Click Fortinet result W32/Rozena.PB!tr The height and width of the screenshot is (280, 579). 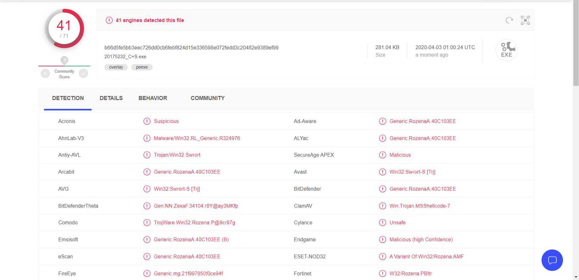pyautogui.click(x=411, y=273)
